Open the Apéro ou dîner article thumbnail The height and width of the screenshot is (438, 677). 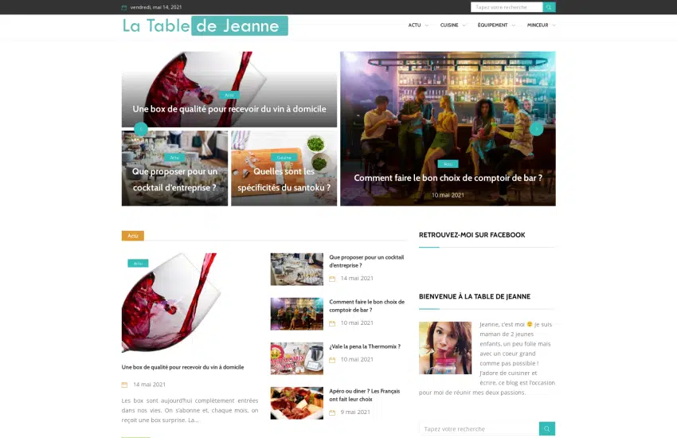click(296, 403)
